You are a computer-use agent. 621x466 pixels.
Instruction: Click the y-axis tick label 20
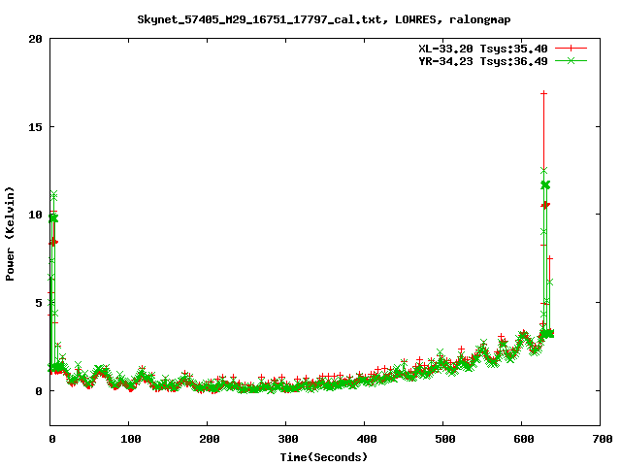click(x=35, y=39)
